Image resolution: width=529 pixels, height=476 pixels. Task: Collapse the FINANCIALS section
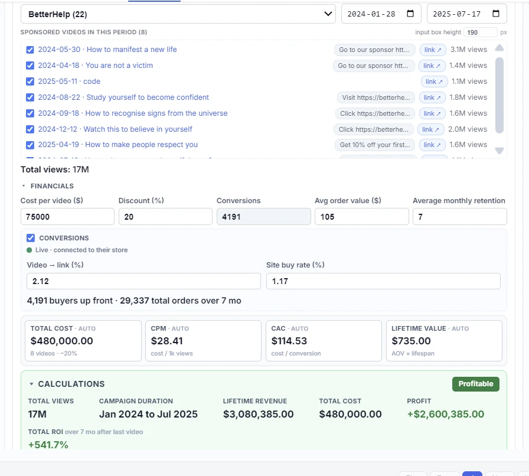pos(47,186)
